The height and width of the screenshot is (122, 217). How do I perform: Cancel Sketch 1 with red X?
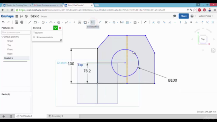click(60, 28)
